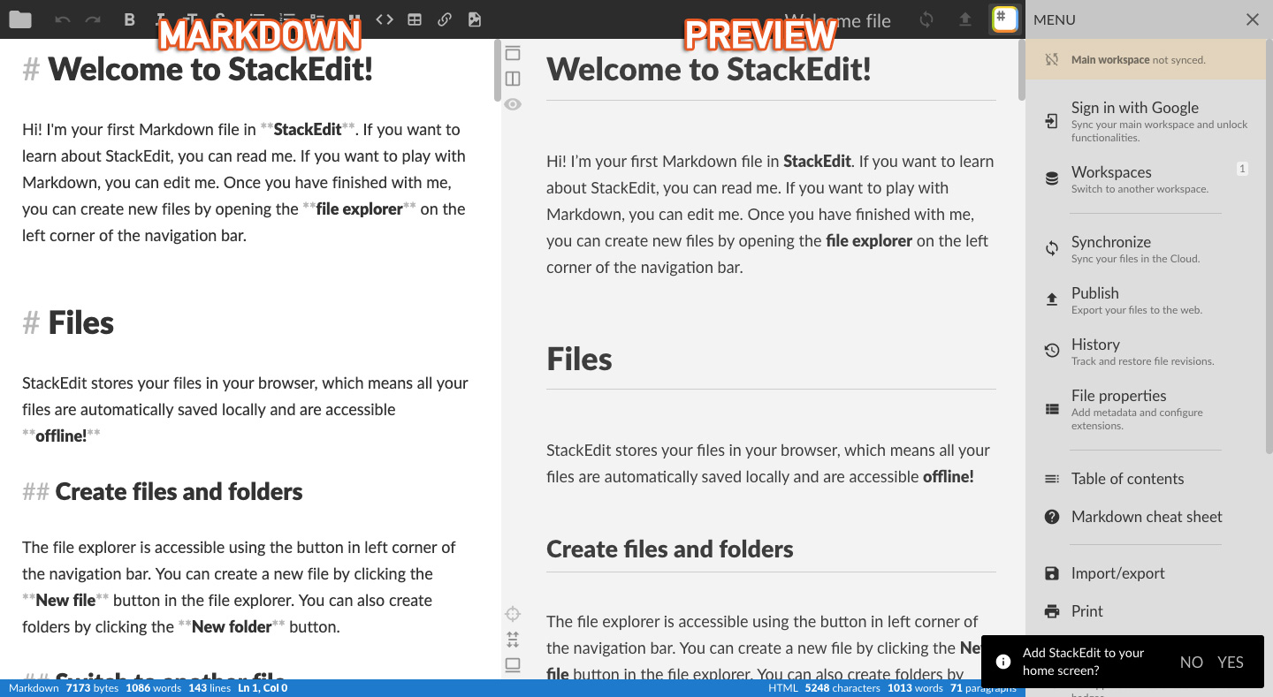Image resolution: width=1273 pixels, height=697 pixels.
Task: Click the preview pane vertical scrollbar
Action: click(x=1021, y=69)
